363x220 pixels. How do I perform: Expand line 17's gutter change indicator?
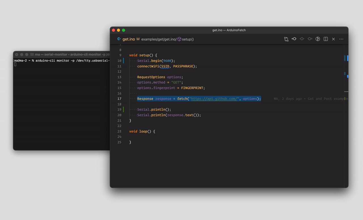pyautogui.click(x=123, y=98)
